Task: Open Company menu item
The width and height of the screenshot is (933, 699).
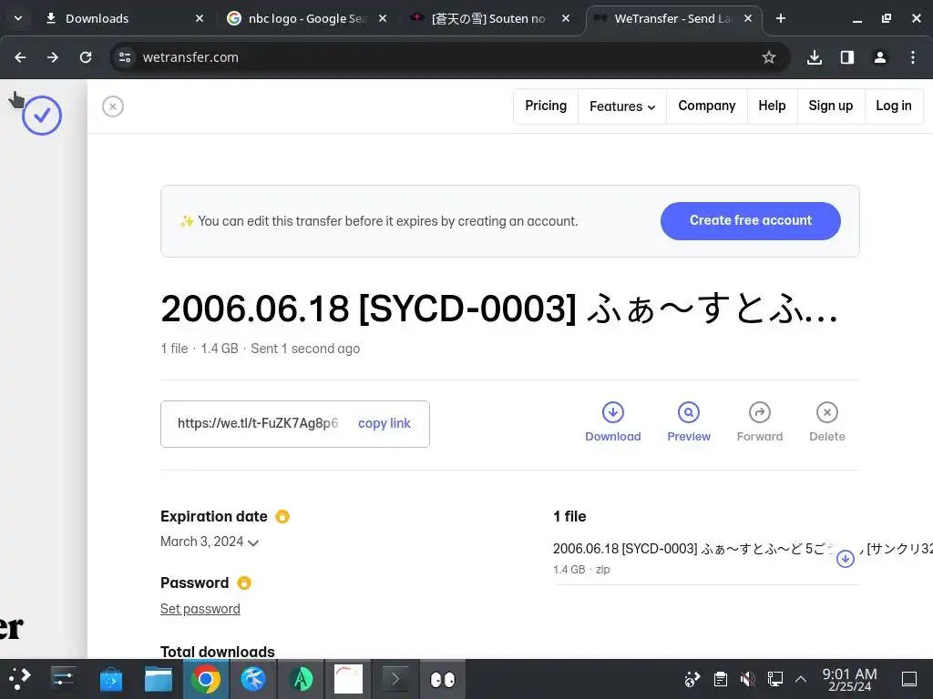Action: pos(707,106)
